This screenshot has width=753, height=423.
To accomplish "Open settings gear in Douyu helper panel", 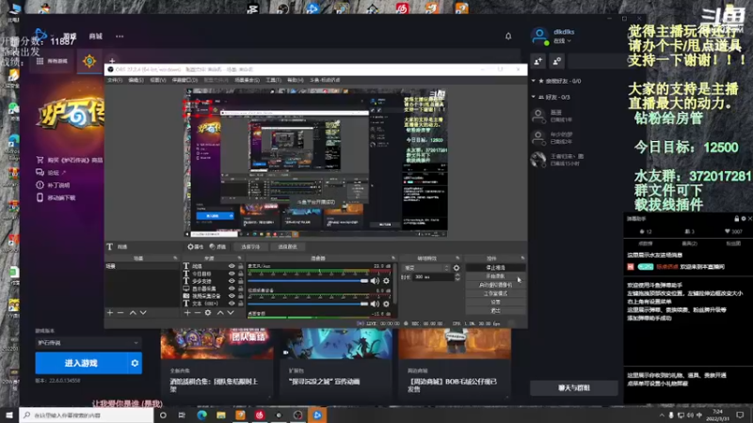I will pyautogui.click(x=744, y=219).
